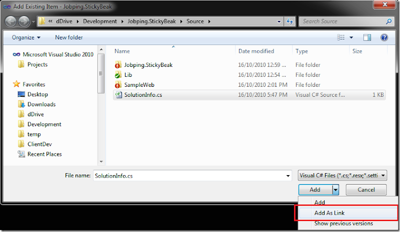This screenshot has height=232, width=400.
Task: Click the Add button's dropdown arrow
Action: pos(335,190)
